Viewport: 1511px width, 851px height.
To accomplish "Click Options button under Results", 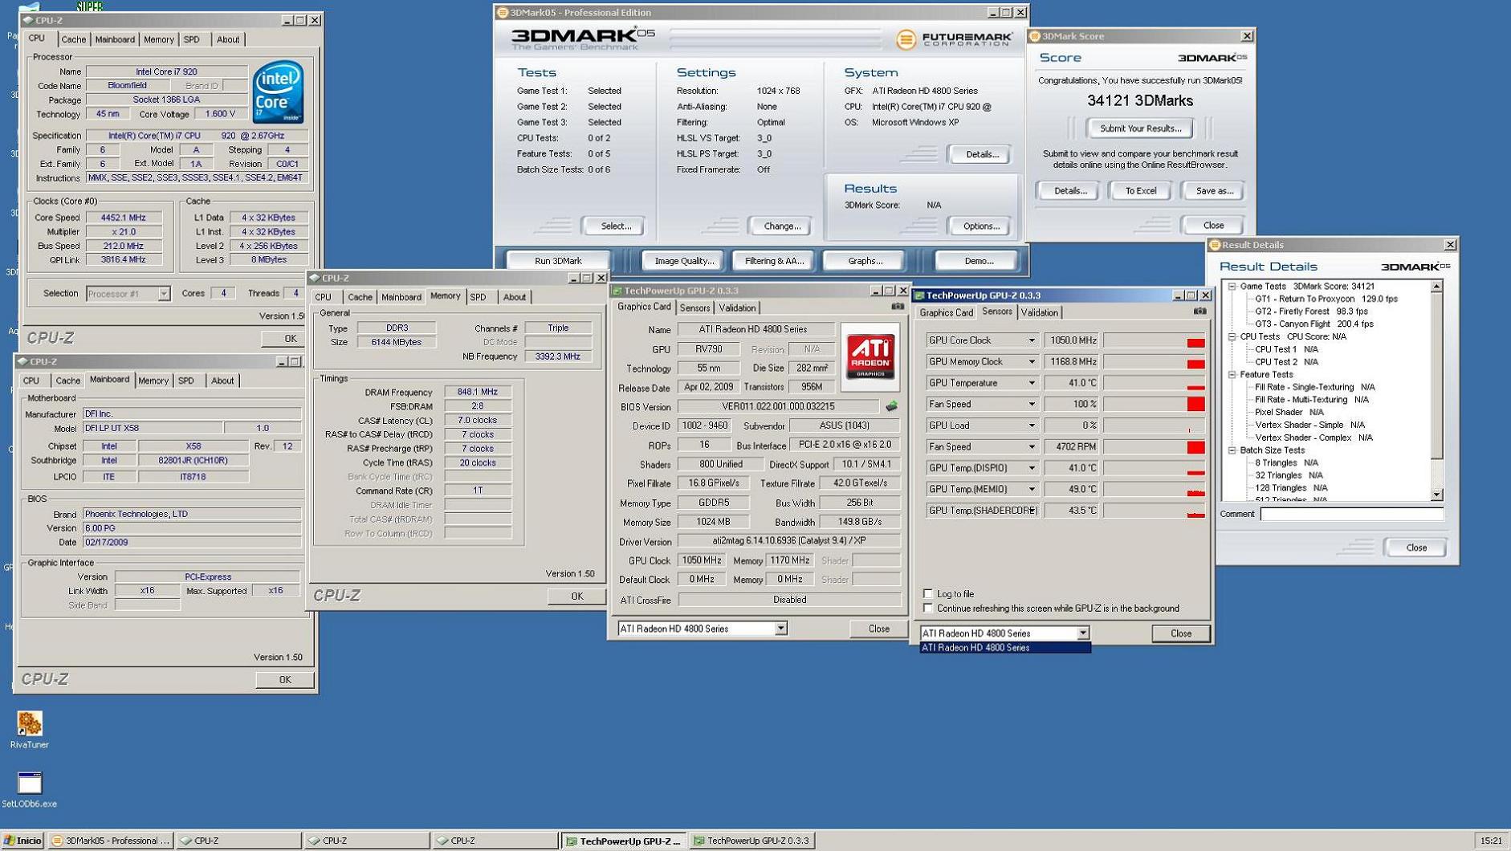I will (x=980, y=226).
